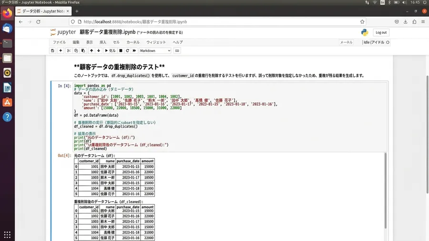Viewport: 429px width, 241px height.
Task: Click the volume icon in system tray
Action: [404, 2]
